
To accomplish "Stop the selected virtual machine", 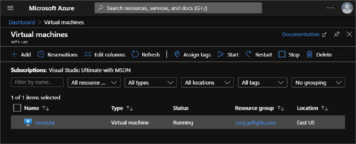I will click(x=289, y=55).
